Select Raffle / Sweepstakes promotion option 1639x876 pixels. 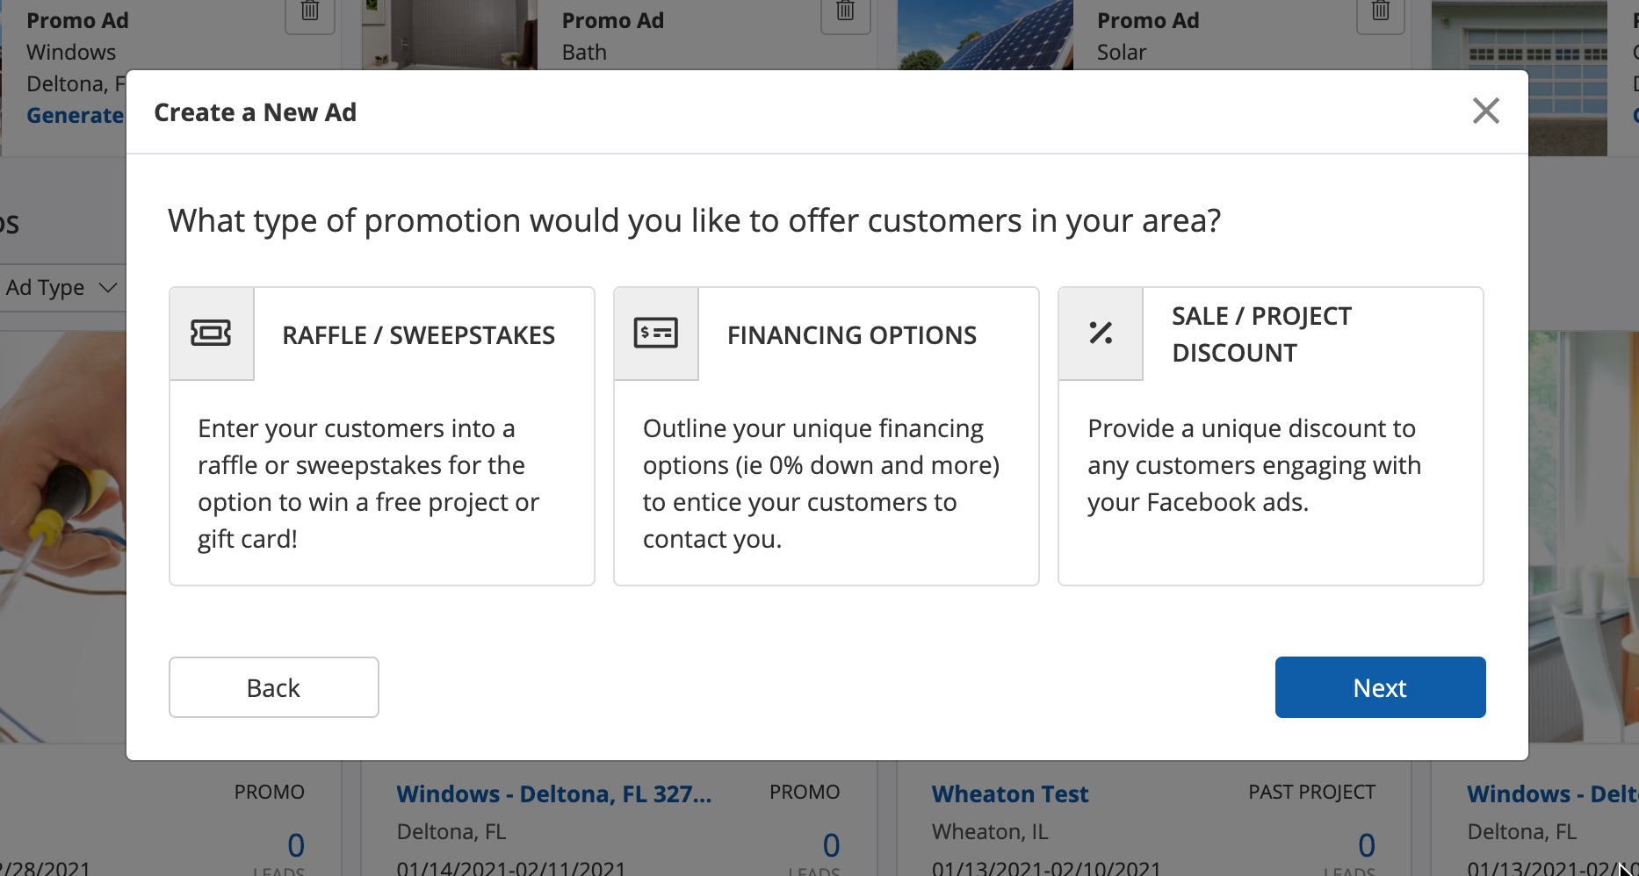tap(418, 335)
